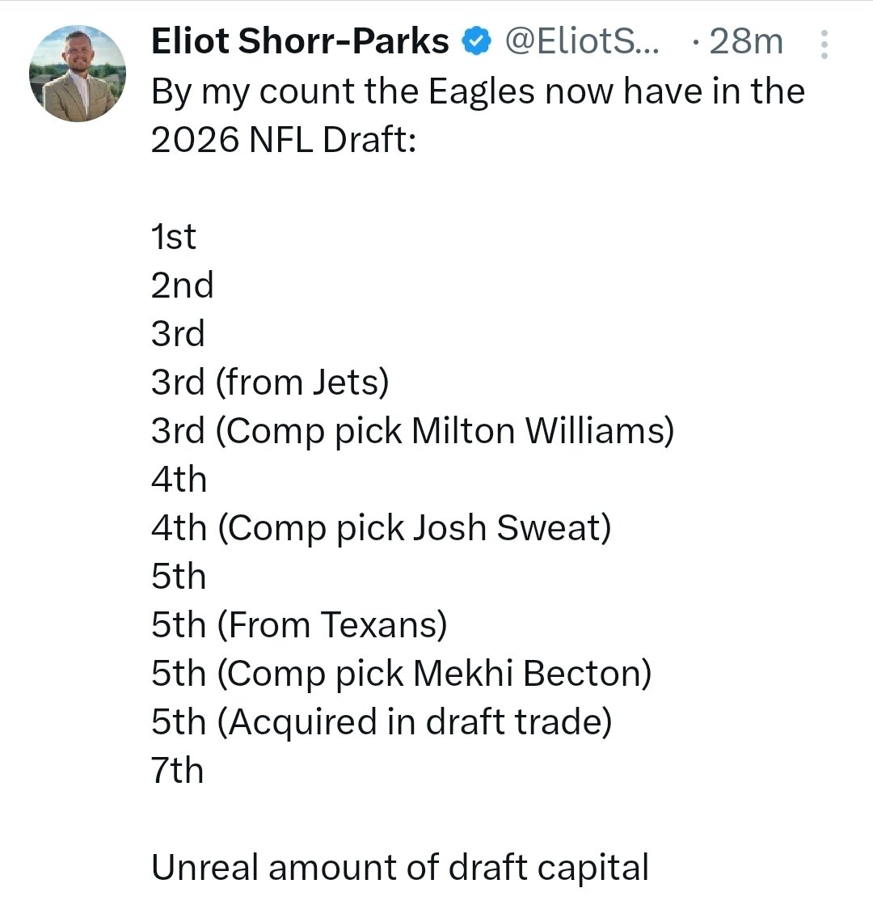Image resolution: width=873 pixels, height=905 pixels.
Task: Click the '5th (From Texans)' line
Action: (x=299, y=624)
